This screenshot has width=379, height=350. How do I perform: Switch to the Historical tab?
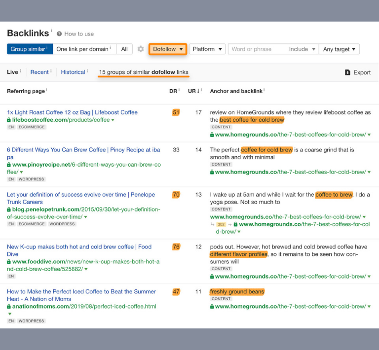73,72
